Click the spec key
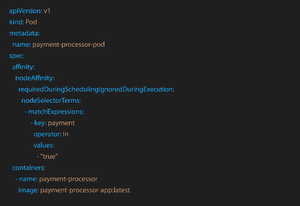This screenshot has height=206, width=300. click(x=17, y=56)
